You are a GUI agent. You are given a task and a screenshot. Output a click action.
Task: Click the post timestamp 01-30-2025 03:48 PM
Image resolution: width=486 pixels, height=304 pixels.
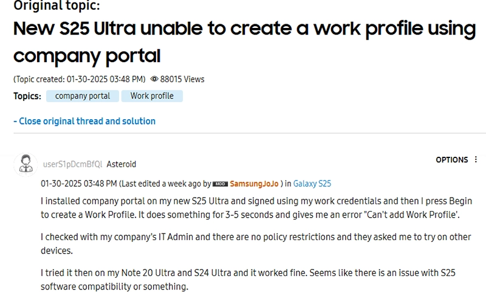(79, 184)
